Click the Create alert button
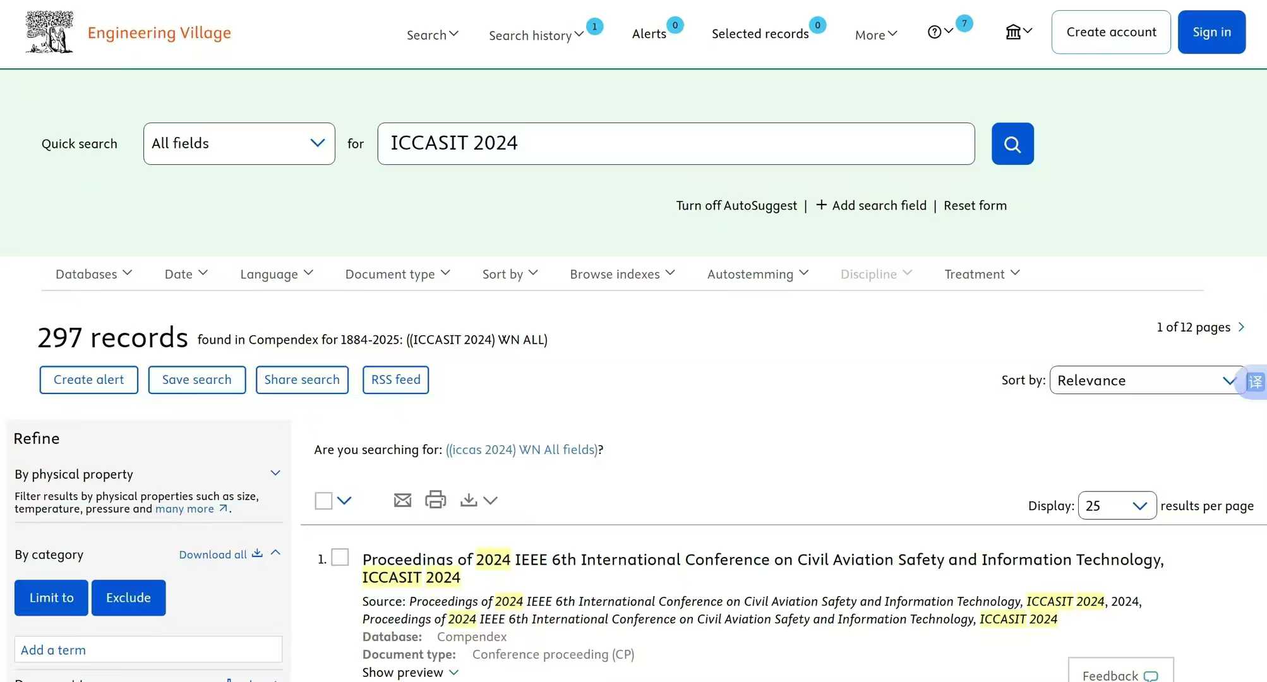This screenshot has width=1267, height=682. (x=88, y=380)
